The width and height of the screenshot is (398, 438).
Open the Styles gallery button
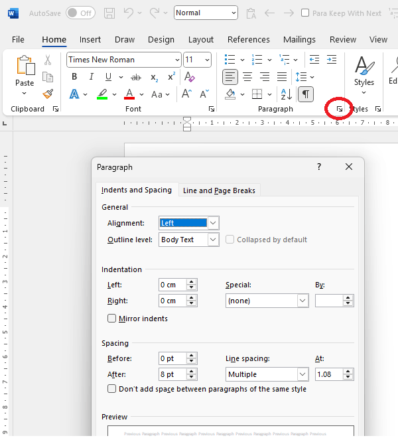click(364, 75)
